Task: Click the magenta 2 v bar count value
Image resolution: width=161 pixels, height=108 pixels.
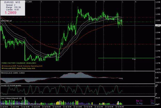Action: coord(152,101)
